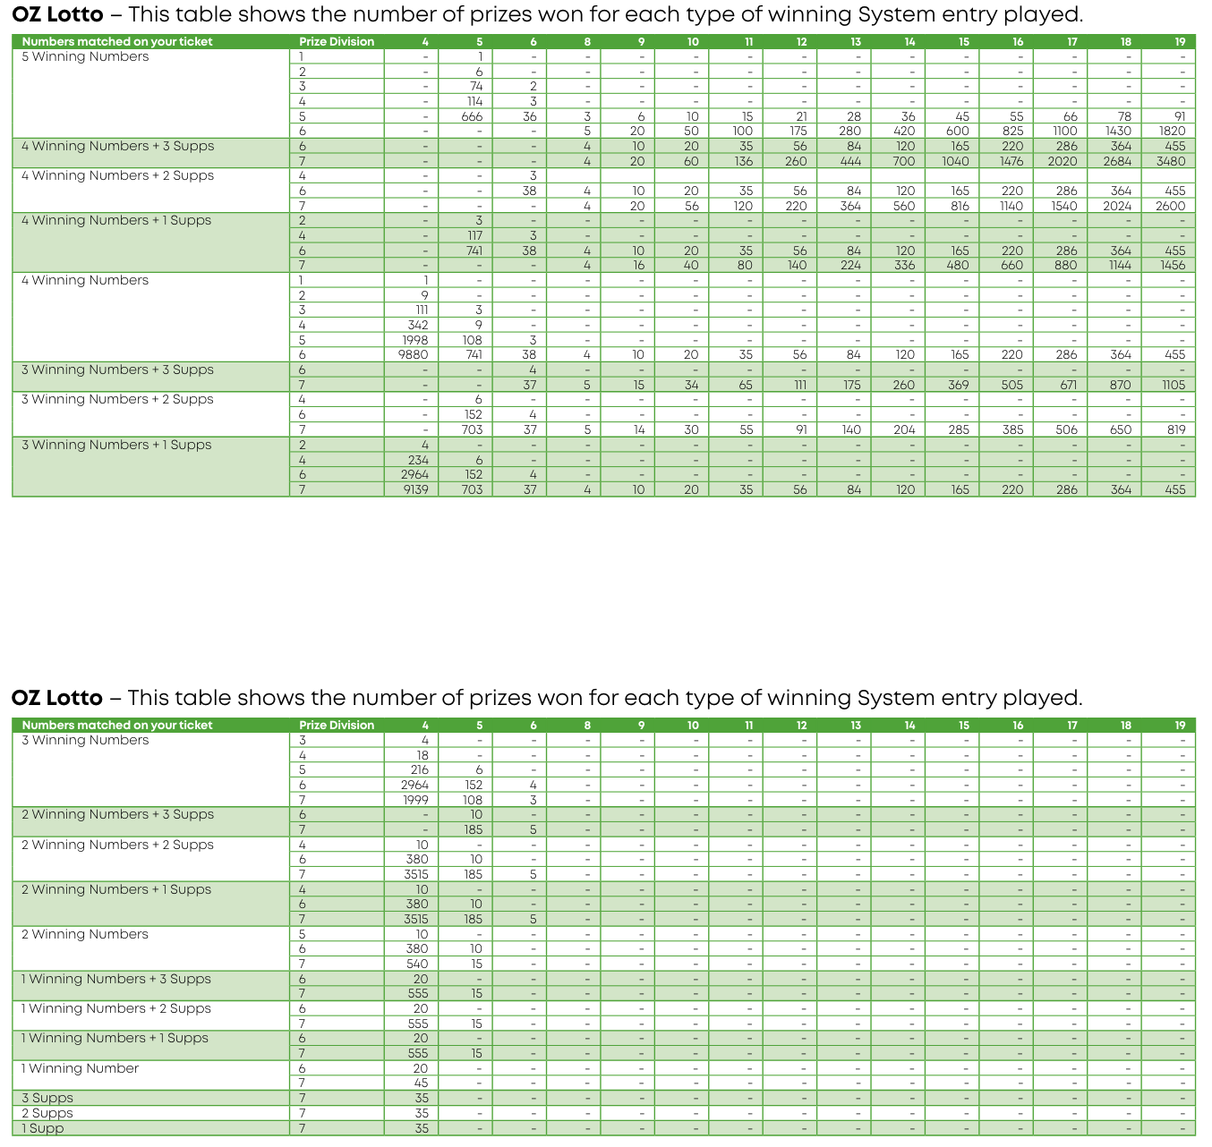This screenshot has height=1147, width=1212.
Task: Select '1 Winning Numbers + 1 Supps' row label
Action: [115, 1038]
